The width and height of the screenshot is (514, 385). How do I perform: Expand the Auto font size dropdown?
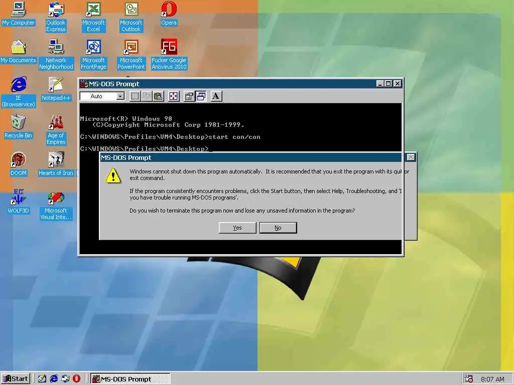[120, 96]
